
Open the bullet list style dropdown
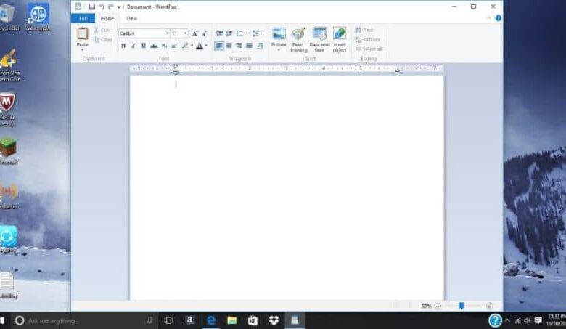[247, 33]
